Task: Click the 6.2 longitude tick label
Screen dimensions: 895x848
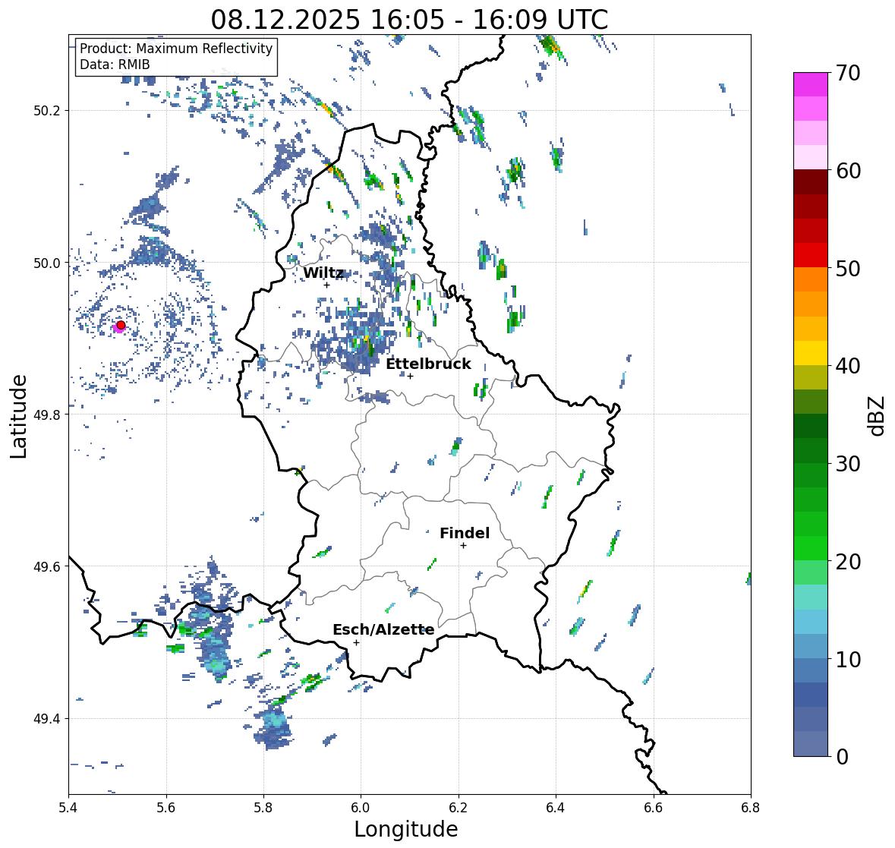Action: [x=459, y=808]
